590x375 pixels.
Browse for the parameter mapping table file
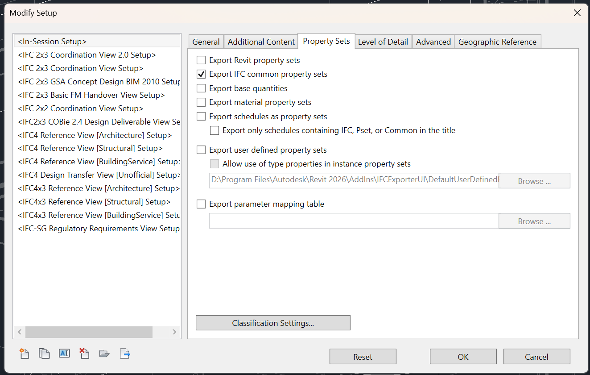pyautogui.click(x=534, y=221)
